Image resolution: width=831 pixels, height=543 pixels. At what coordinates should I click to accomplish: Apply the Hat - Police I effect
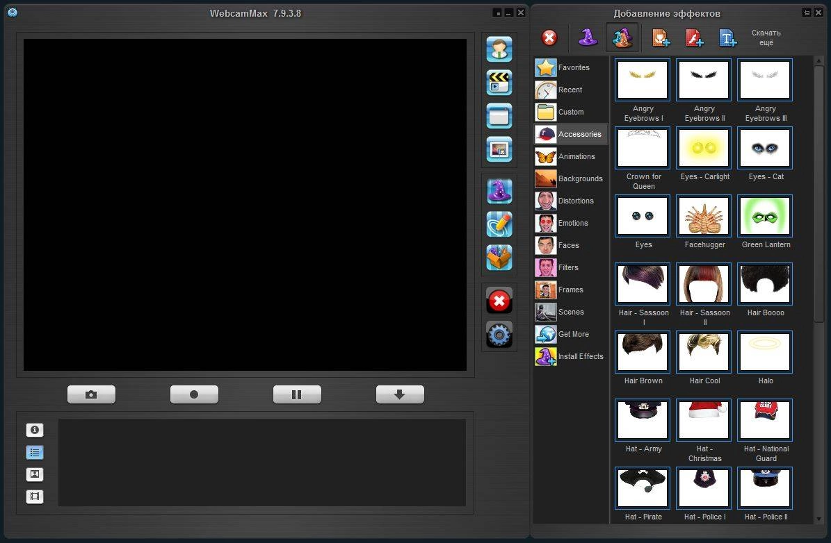coord(704,488)
